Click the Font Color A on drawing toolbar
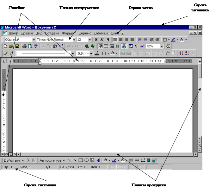The image size is (216, 193). pyautogui.click(x=122, y=160)
